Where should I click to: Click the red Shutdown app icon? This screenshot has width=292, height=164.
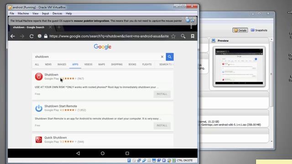(39, 77)
